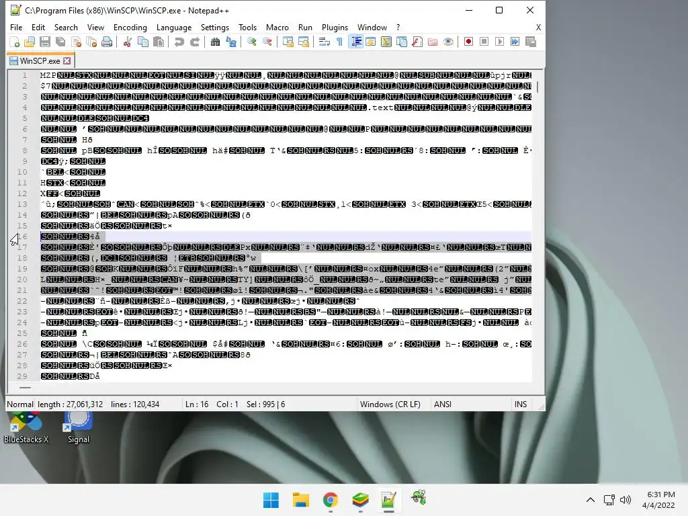Click the Stop Recording macro icon

(484, 42)
